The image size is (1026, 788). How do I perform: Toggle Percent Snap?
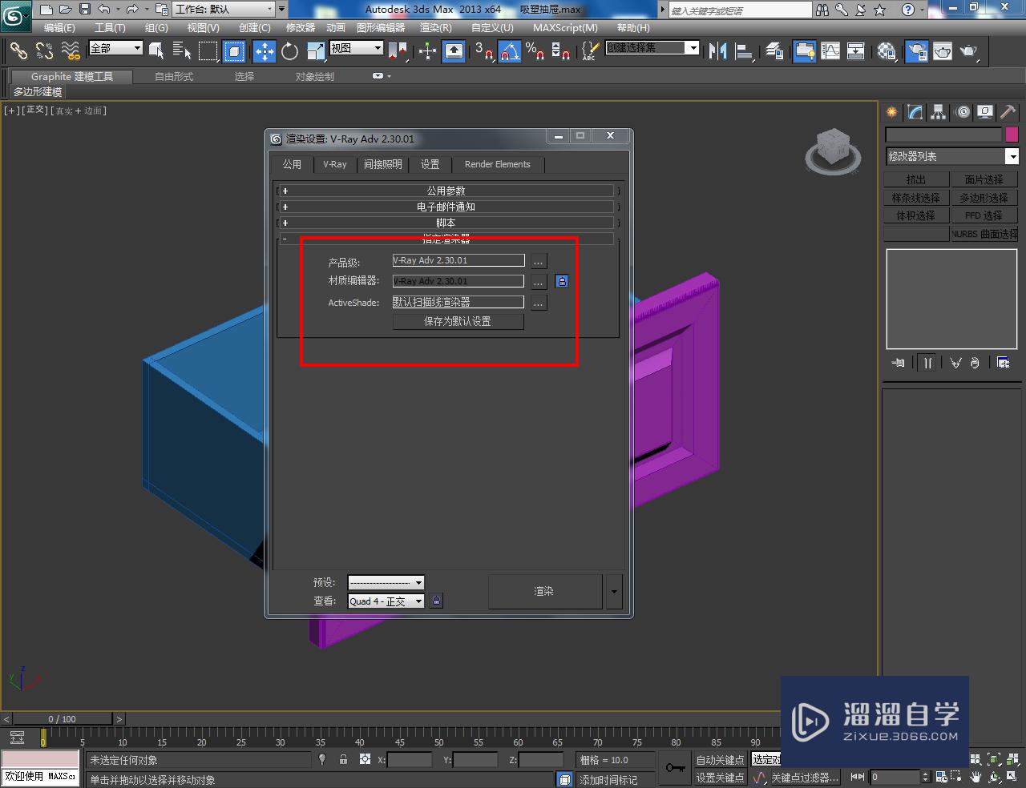(x=535, y=51)
